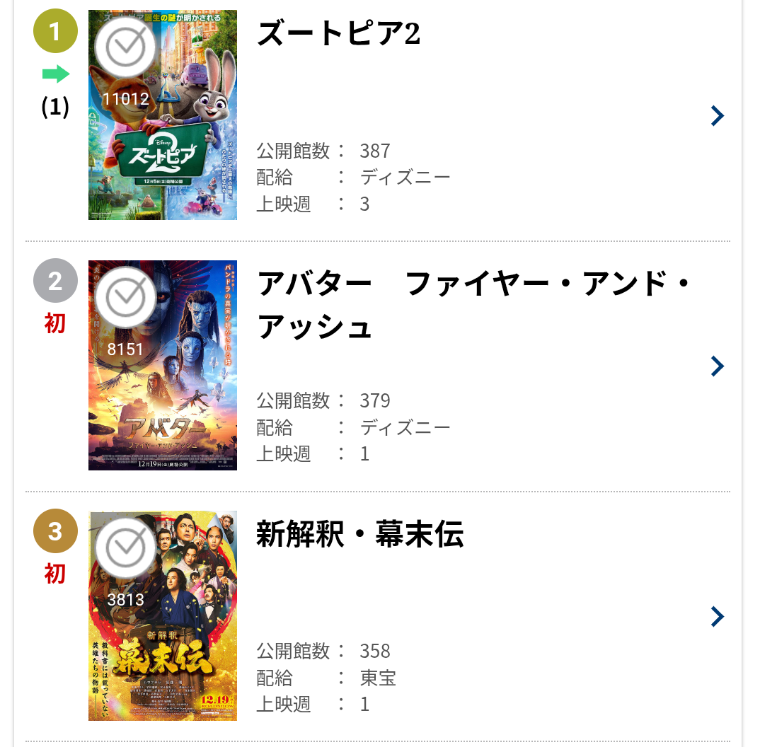Toggle watched checkmark on Avatar poster
Viewport: 760px width, 747px height.
[125, 297]
